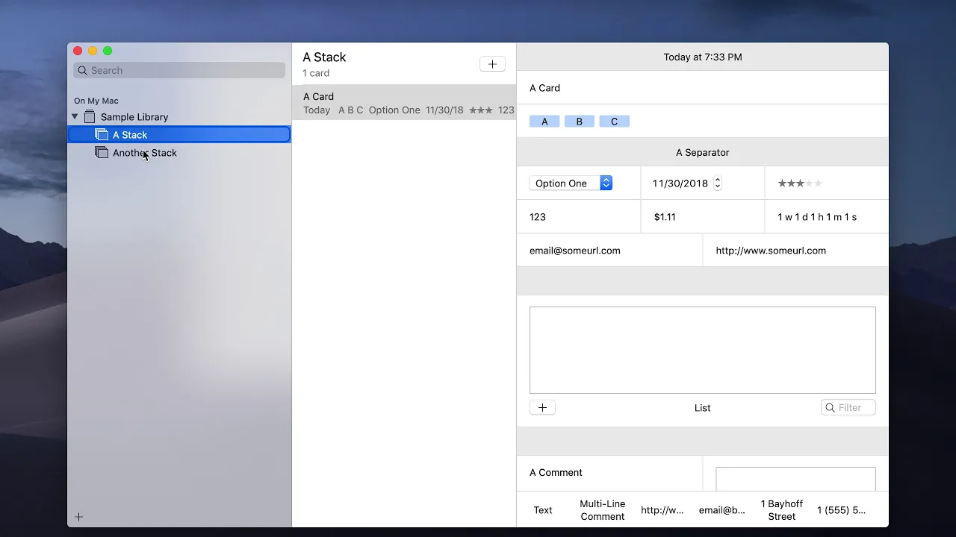The height and width of the screenshot is (537, 956).
Task: Click the empty list box area
Action: point(703,350)
